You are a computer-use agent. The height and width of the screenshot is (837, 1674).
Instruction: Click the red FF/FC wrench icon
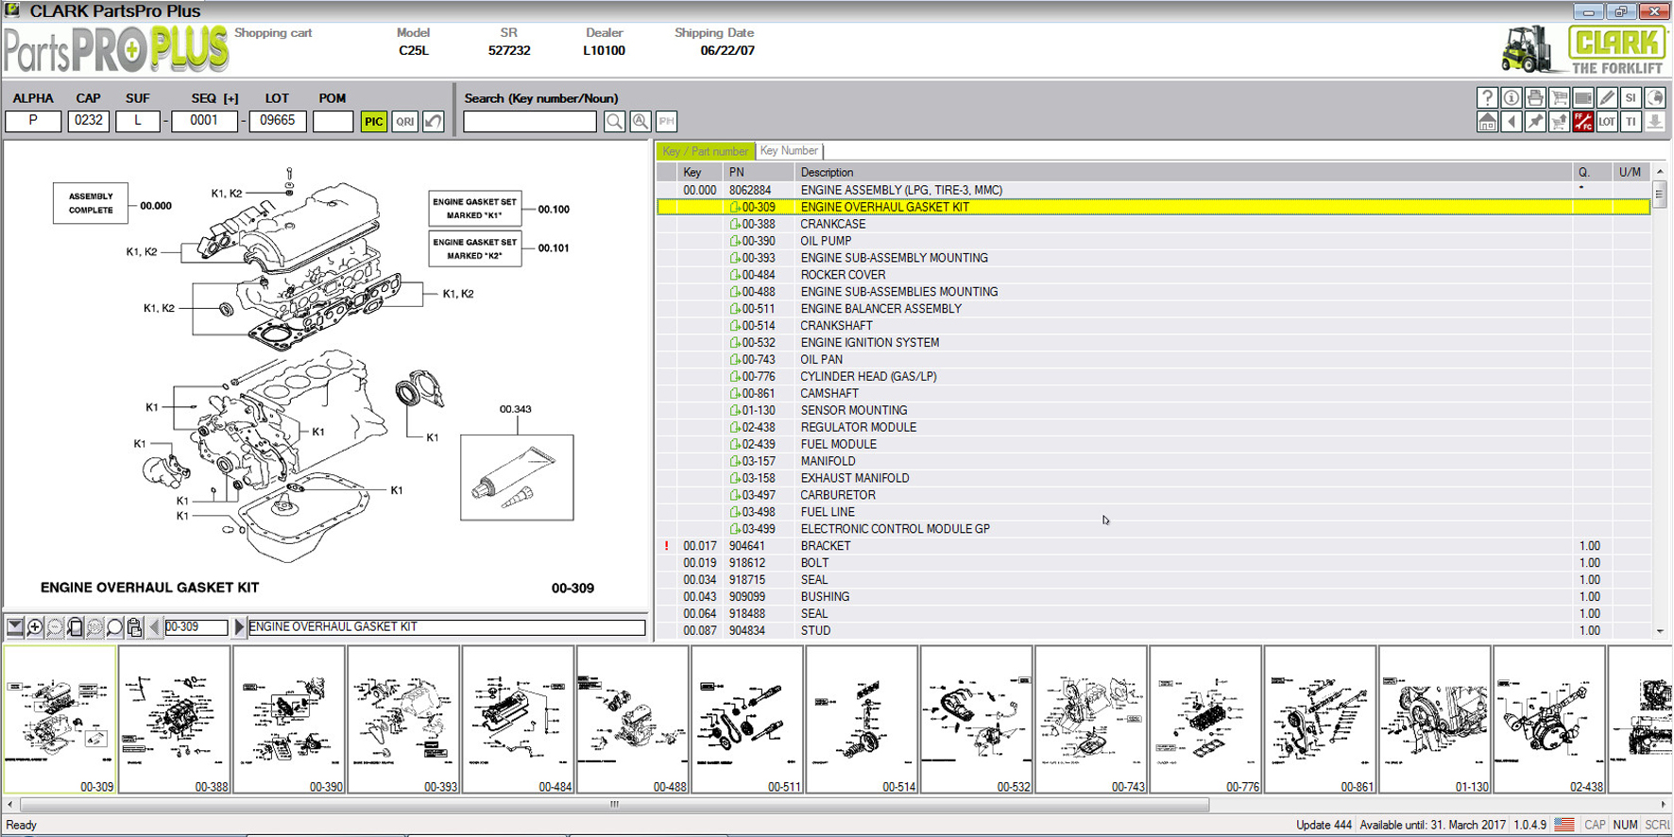(1583, 122)
